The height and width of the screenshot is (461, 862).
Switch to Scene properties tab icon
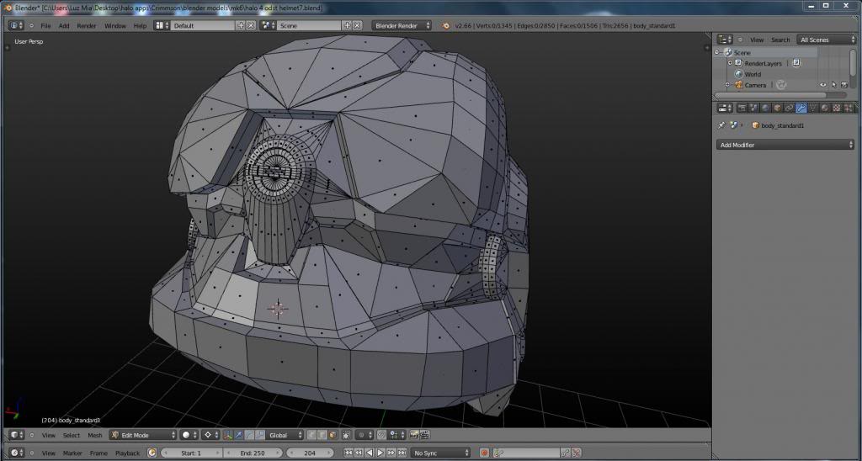(753, 108)
